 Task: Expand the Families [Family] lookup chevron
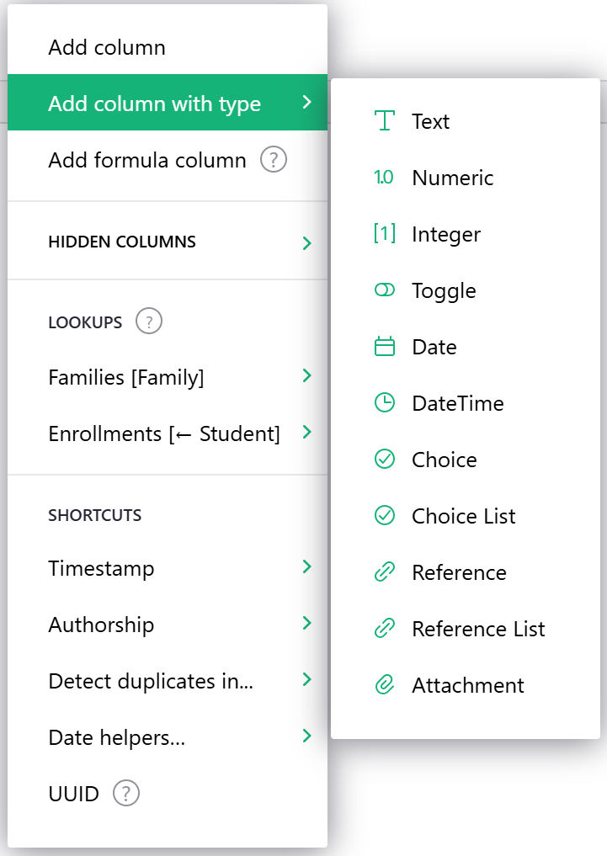tap(306, 376)
